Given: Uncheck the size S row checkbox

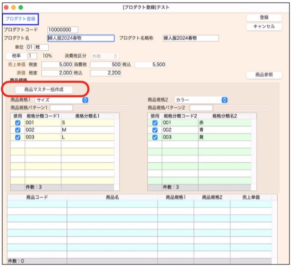Looking at the screenshot, I should (x=18, y=123).
